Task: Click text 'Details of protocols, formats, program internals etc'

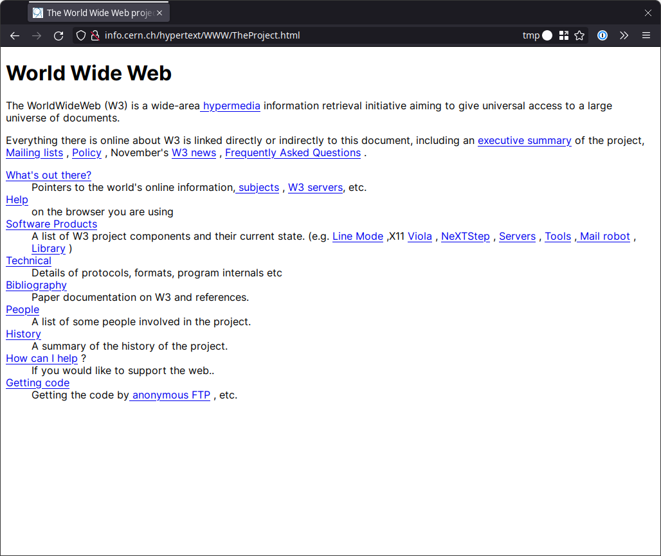Action: [x=157, y=273]
